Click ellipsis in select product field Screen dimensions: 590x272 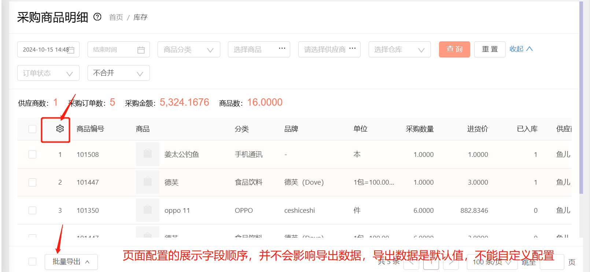click(282, 49)
